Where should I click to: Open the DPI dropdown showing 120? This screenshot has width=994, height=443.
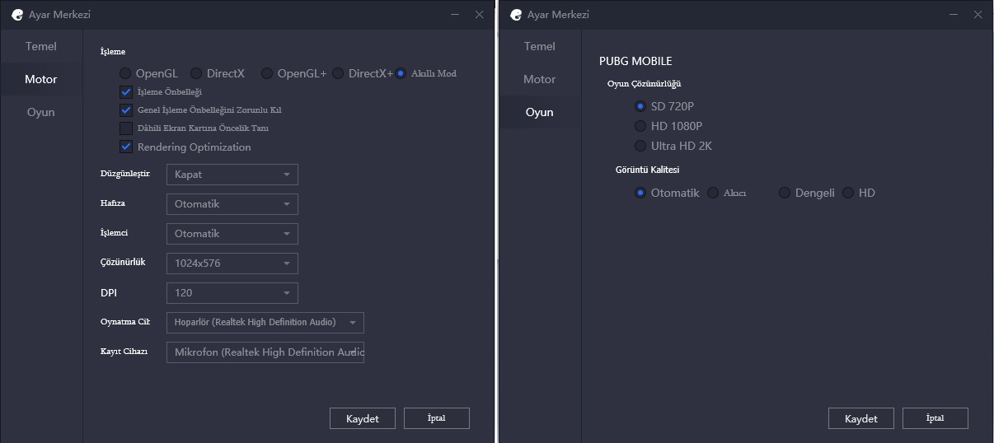232,293
